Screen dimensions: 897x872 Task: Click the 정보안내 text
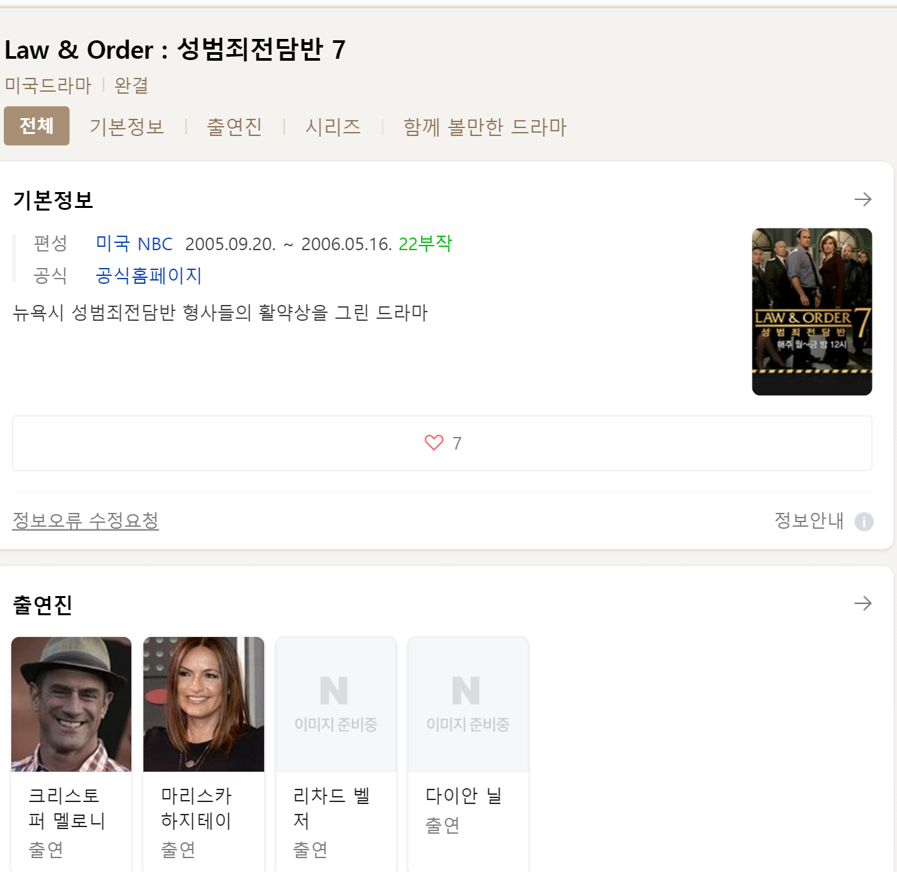(x=809, y=520)
